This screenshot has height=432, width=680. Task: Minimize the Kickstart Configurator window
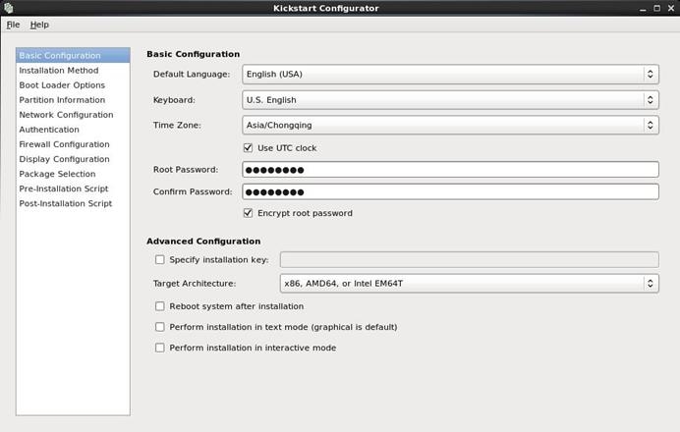[643, 8]
